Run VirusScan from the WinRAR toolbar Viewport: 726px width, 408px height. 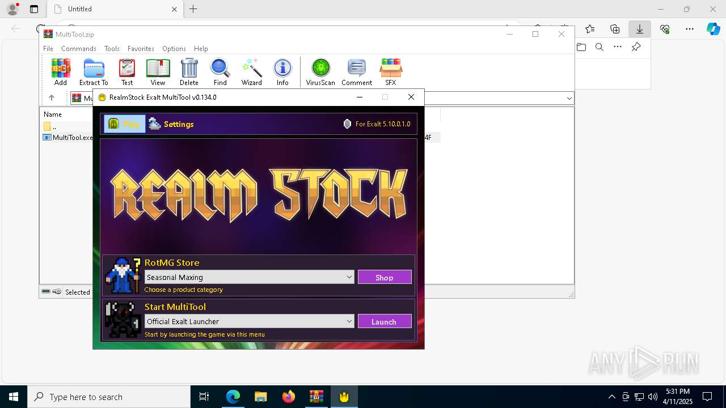click(320, 72)
